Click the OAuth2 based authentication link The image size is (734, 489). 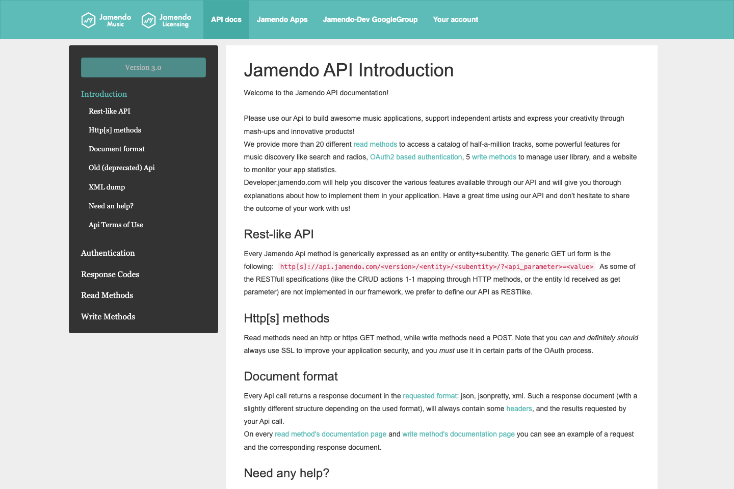[x=415, y=157]
